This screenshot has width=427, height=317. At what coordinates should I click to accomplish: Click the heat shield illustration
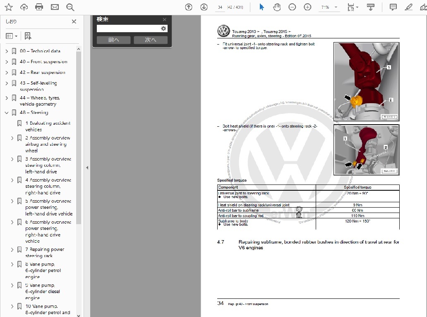pyautogui.click(x=366, y=150)
